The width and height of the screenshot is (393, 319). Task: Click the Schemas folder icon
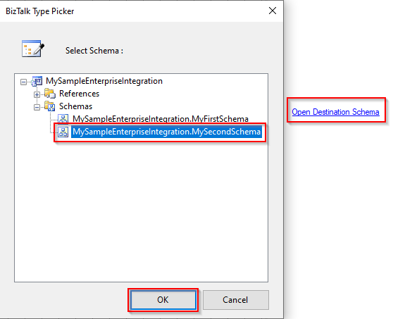click(x=50, y=106)
